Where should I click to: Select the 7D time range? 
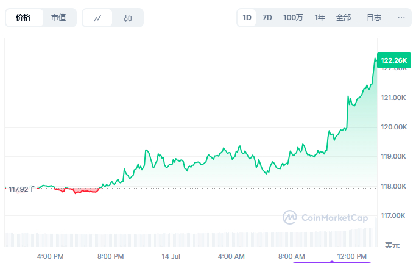coord(267,18)
